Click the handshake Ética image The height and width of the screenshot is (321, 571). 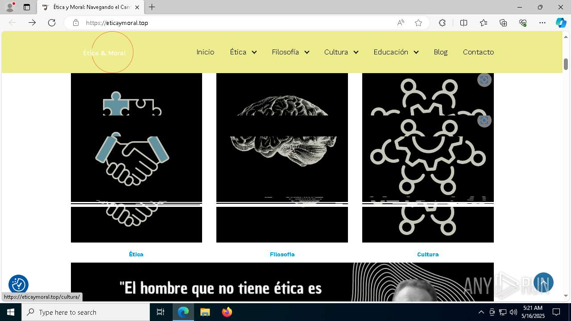tap(137, 158)
